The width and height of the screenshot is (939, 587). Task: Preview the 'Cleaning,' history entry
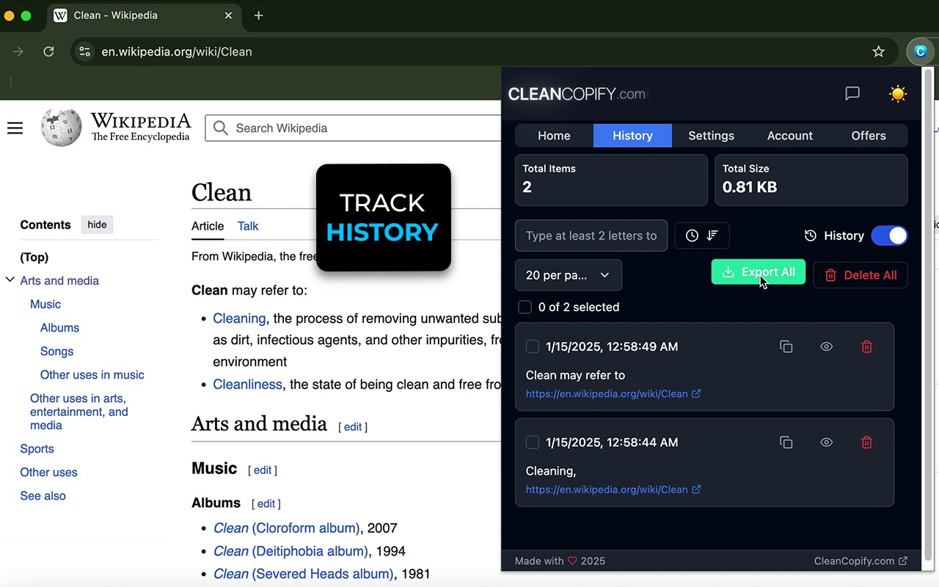(x=826, y=442)
